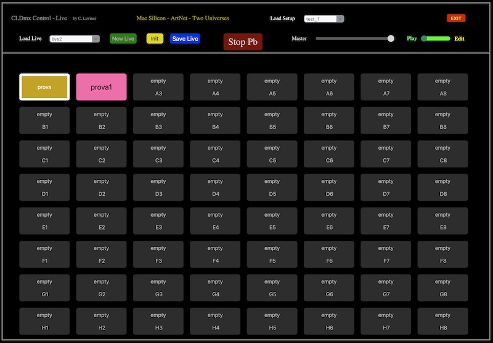This screenshot has width=493, height=343.
Task: Select empty pad E3
Action: click(x=158, y=221)
